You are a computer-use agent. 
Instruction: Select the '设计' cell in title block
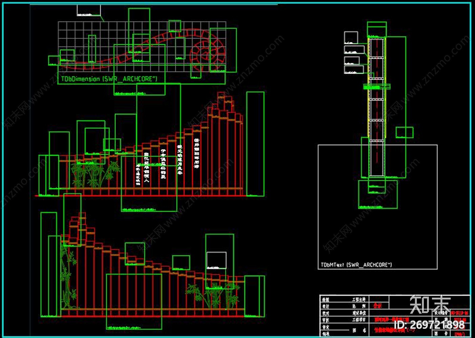coord(326,306)
